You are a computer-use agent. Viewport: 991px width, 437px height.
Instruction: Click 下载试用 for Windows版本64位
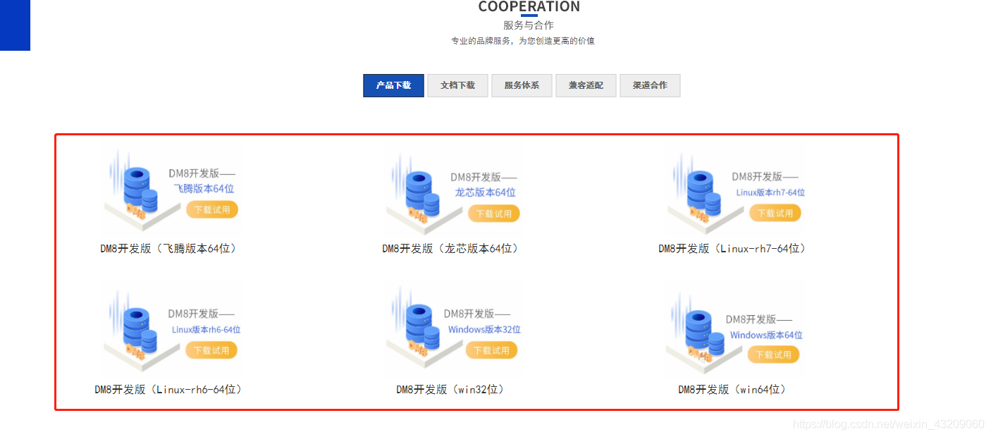pos(774,355)
